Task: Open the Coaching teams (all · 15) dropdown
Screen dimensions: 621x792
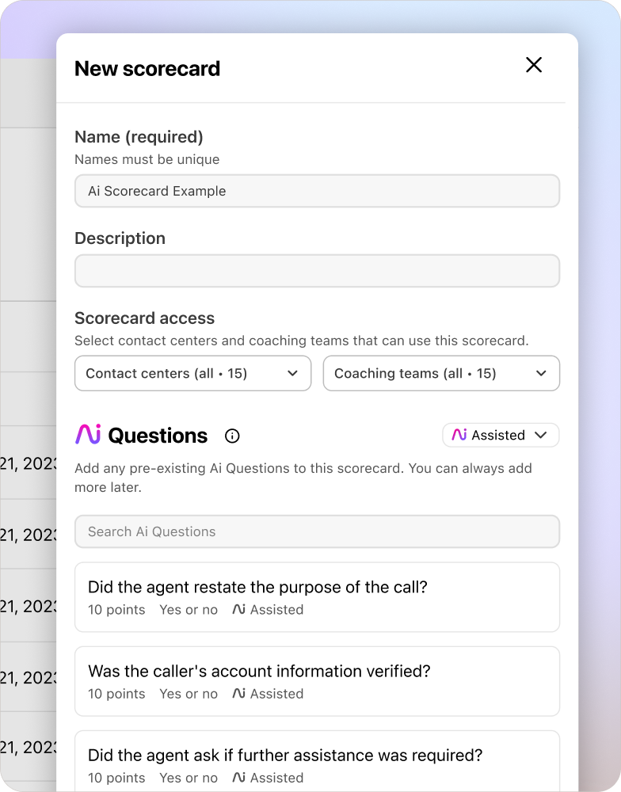Action: tap(441, 373)
